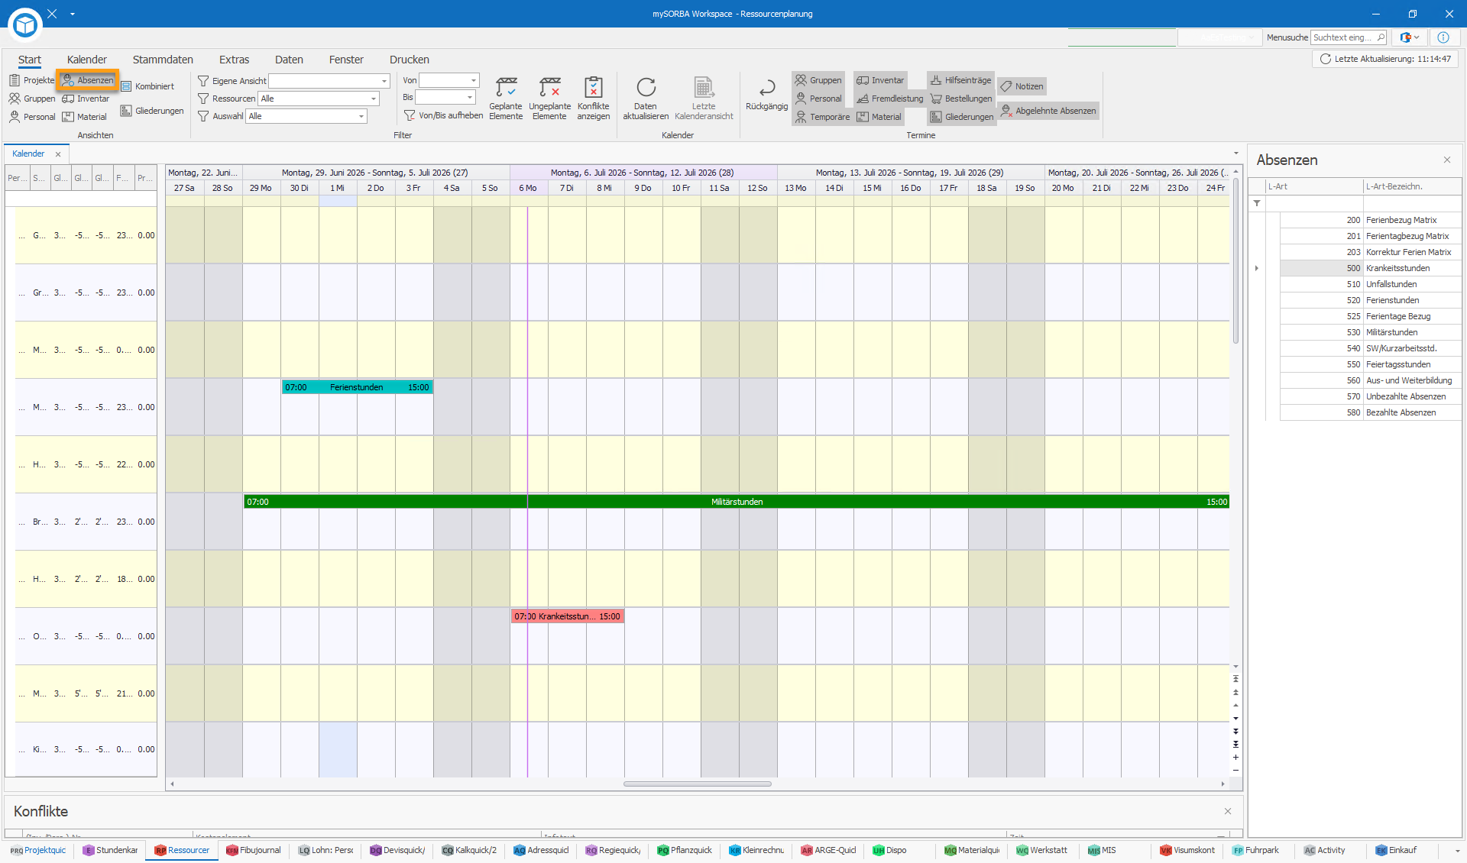The height and width of the screenshot is (863, 1467).
Task: Show Material view in Ansichten
Action: [85, 117]
